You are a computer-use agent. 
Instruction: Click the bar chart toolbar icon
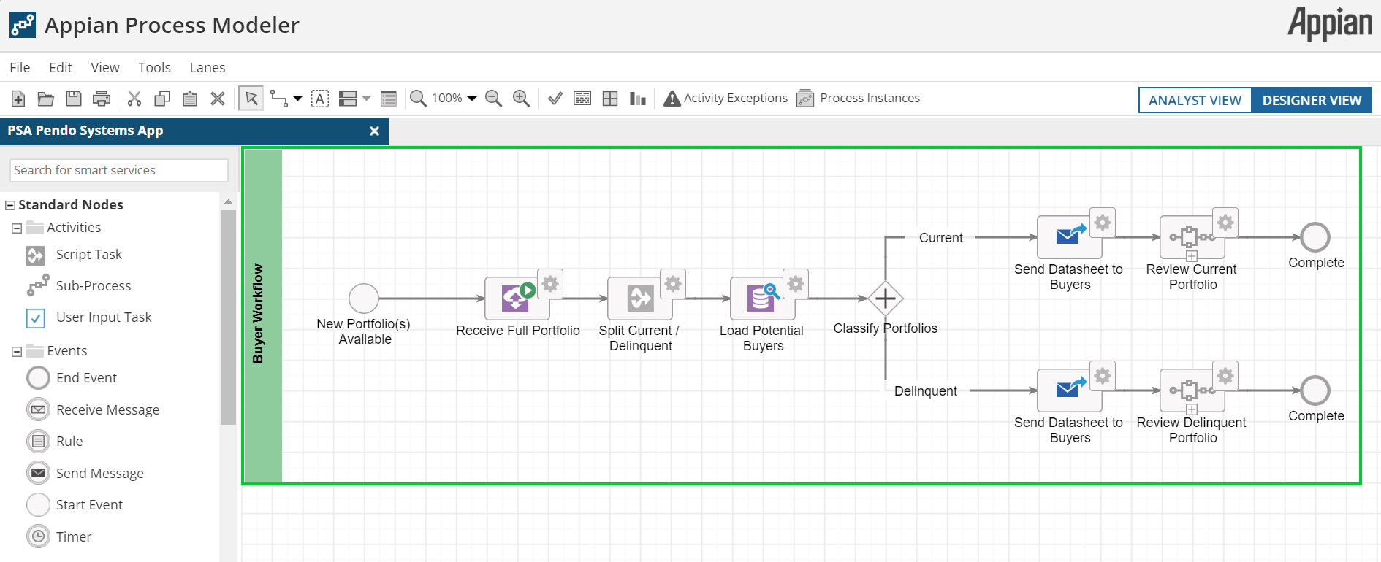tap(638, 99)
